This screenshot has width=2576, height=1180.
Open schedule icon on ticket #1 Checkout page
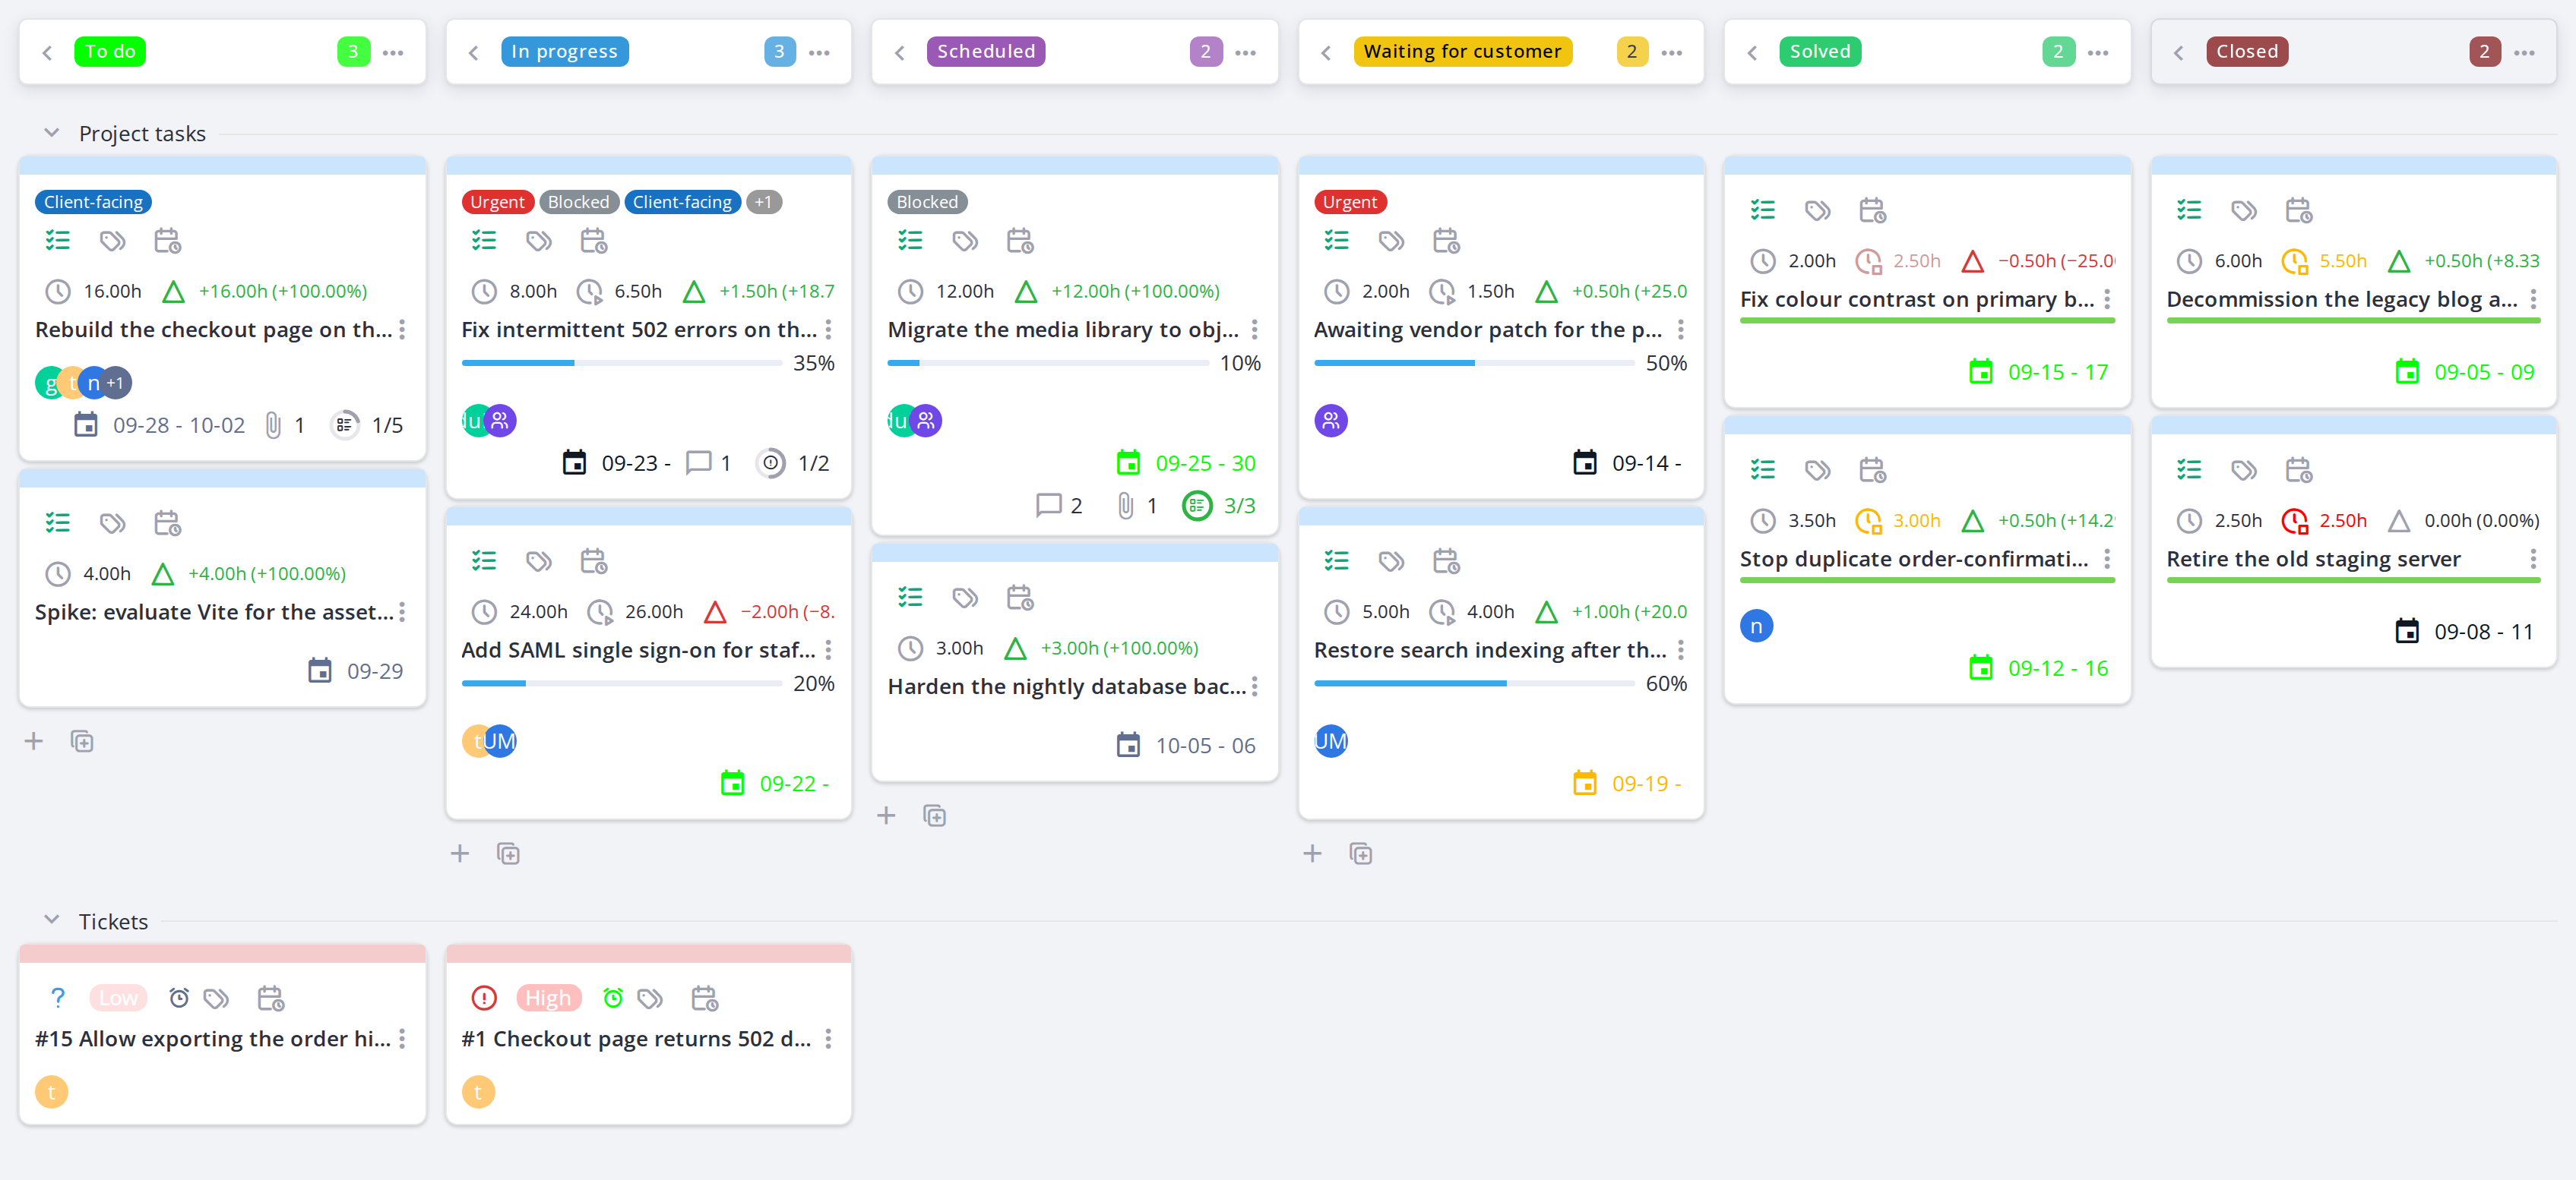704,999
